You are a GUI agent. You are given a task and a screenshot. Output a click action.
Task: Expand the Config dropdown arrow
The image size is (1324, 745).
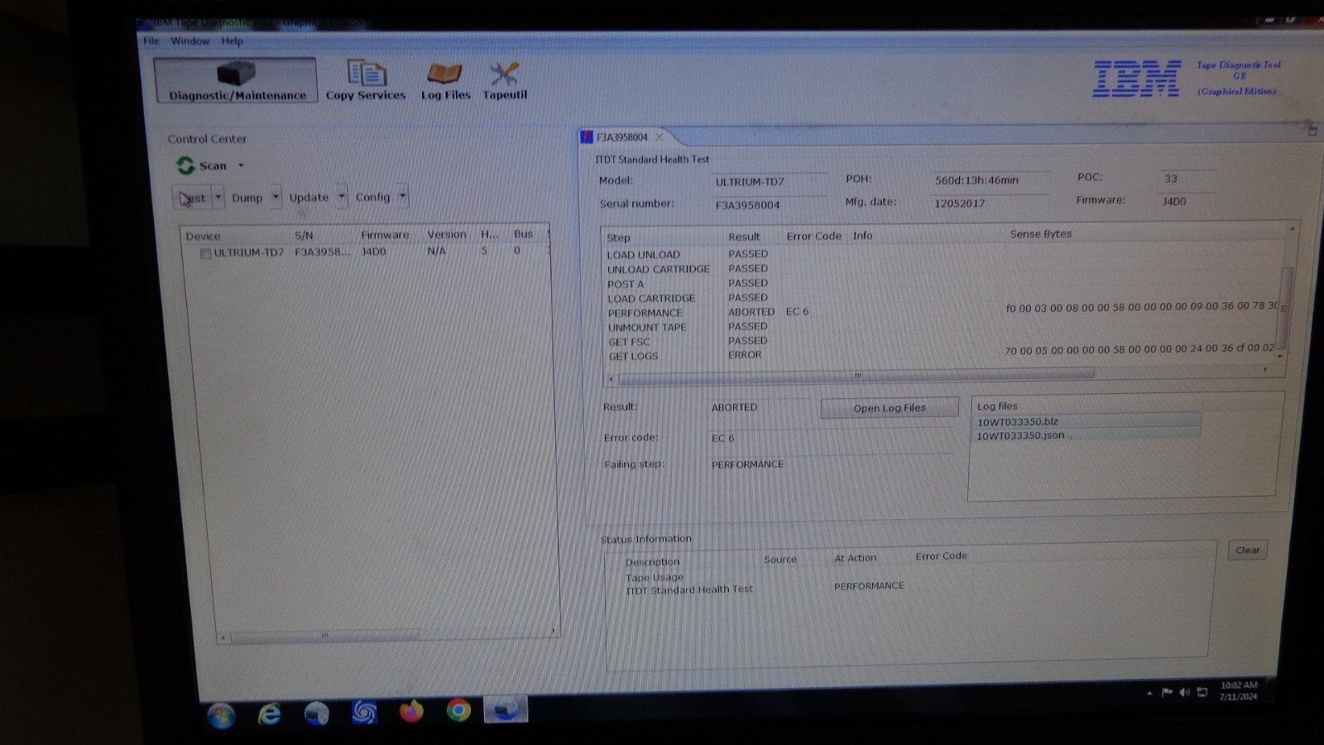[402, 196]
